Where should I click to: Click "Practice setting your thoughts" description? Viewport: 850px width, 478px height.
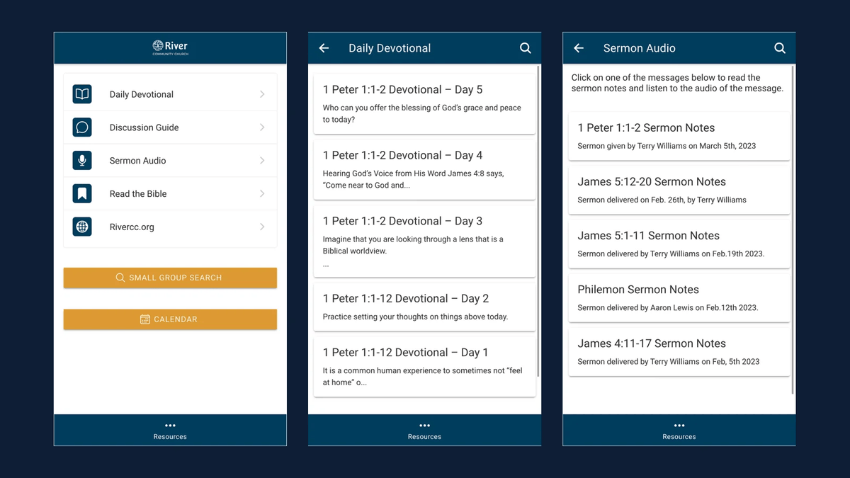415,317
